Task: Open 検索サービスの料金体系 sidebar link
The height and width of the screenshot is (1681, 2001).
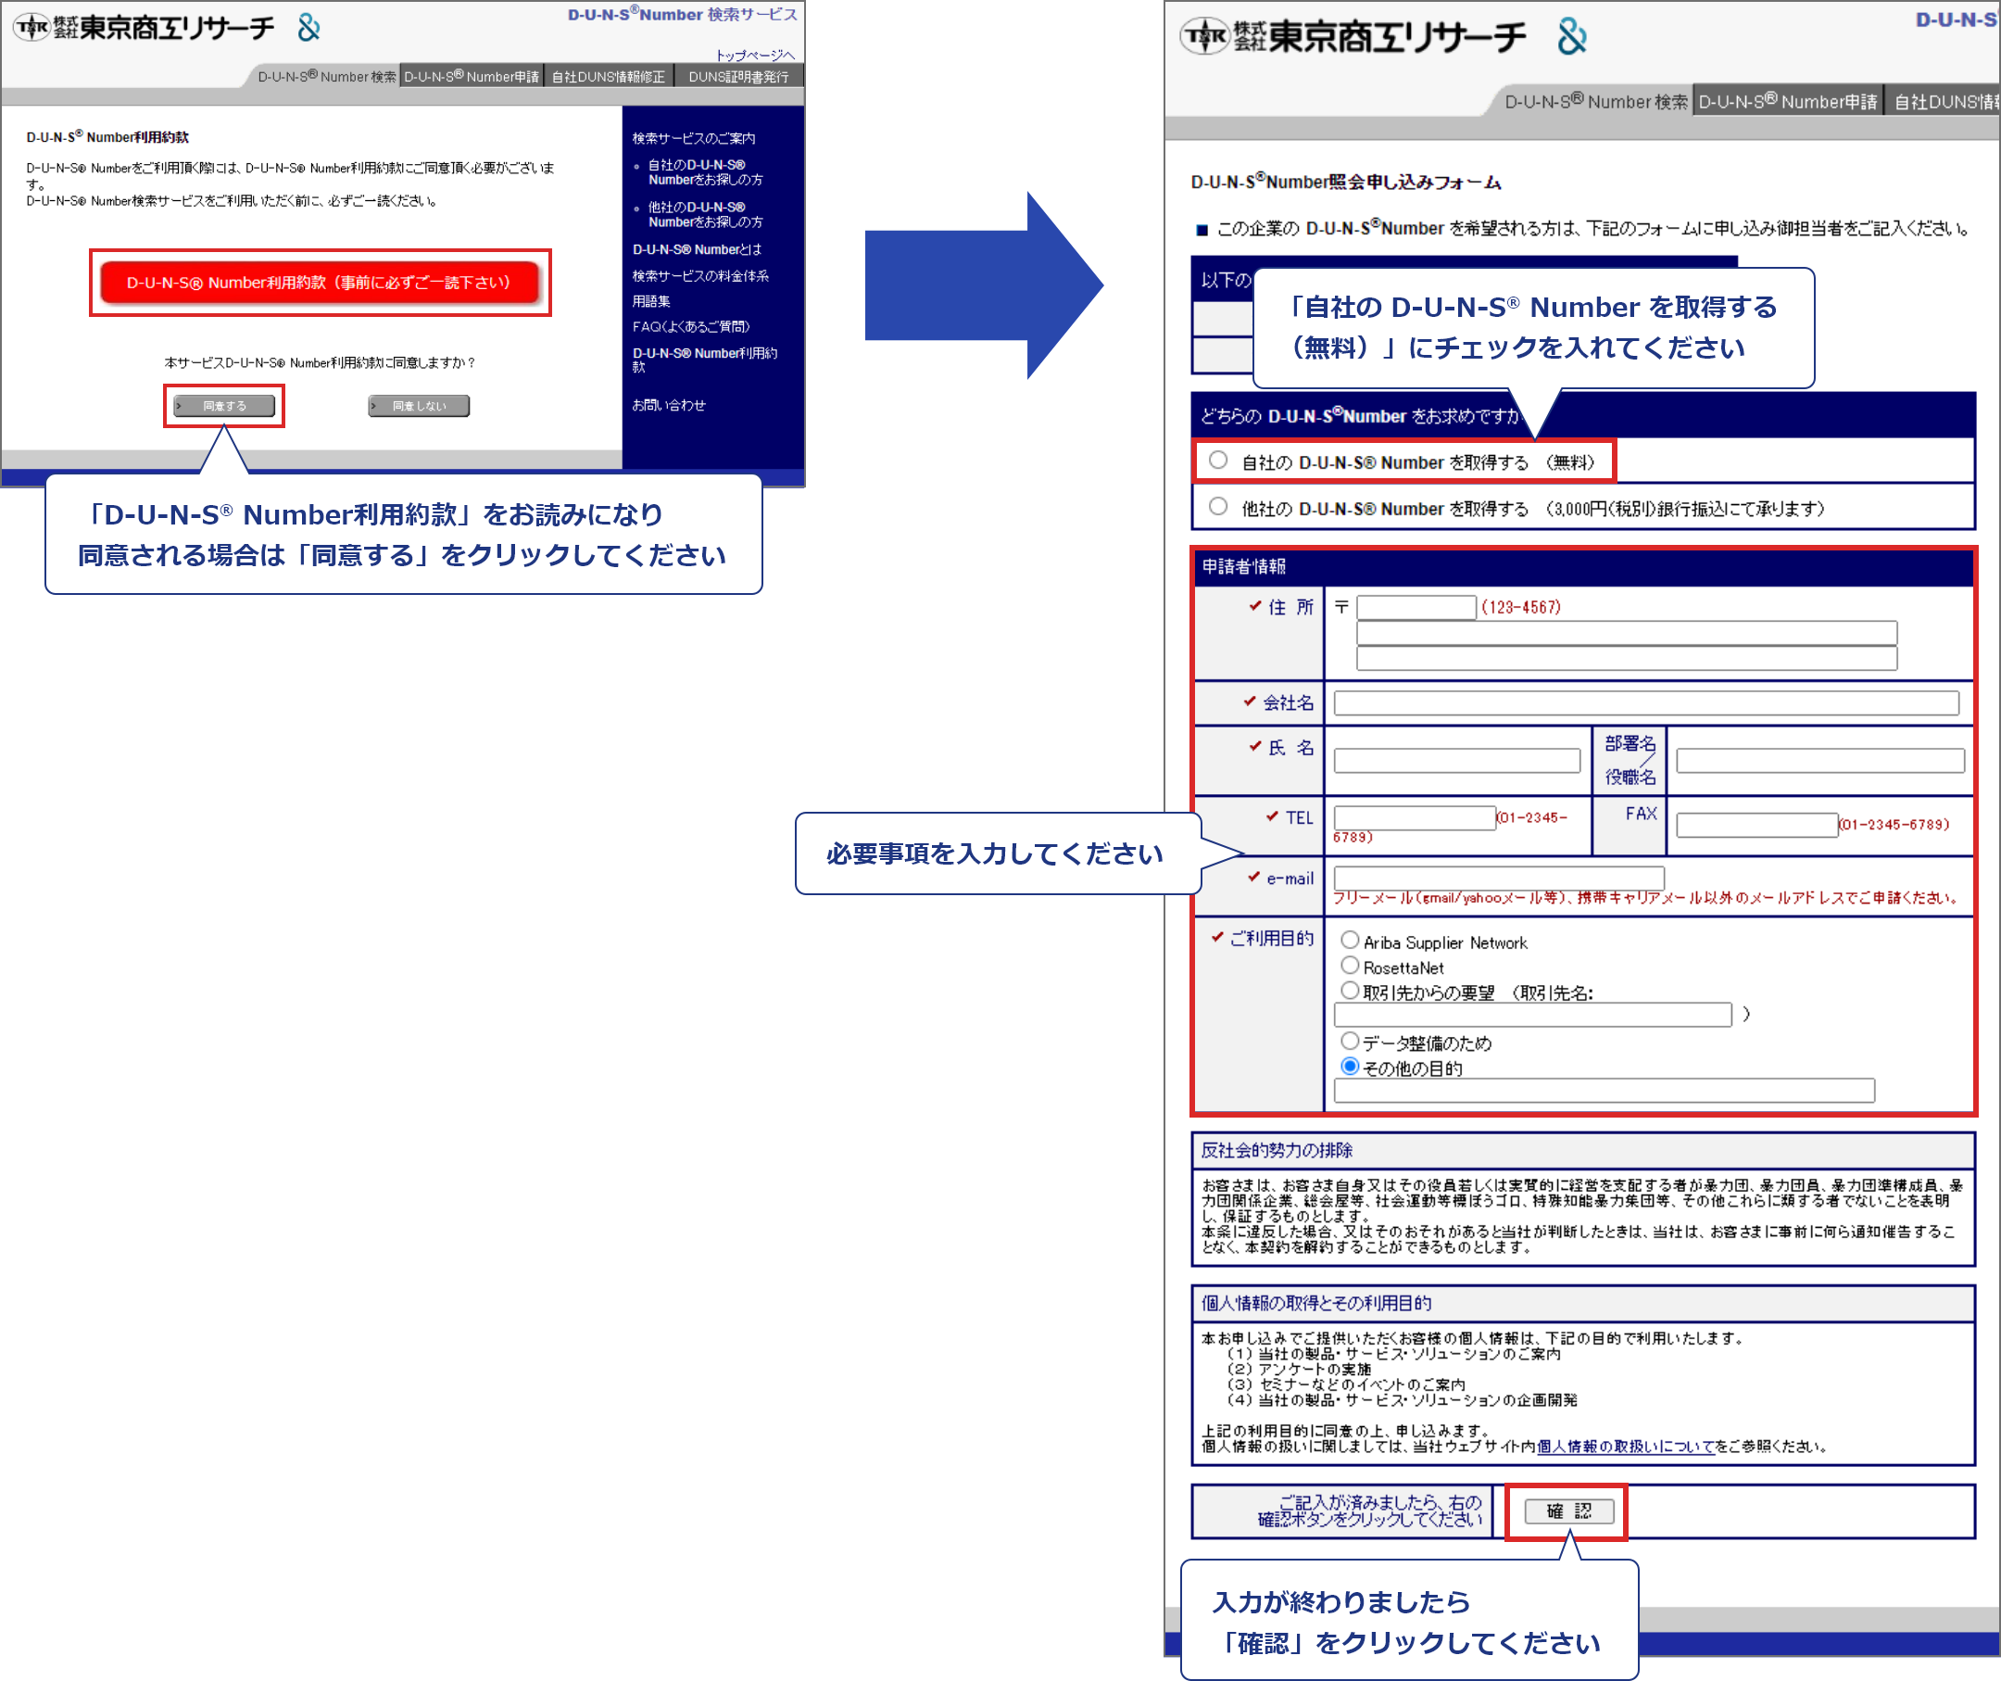Action: [700, 276]
